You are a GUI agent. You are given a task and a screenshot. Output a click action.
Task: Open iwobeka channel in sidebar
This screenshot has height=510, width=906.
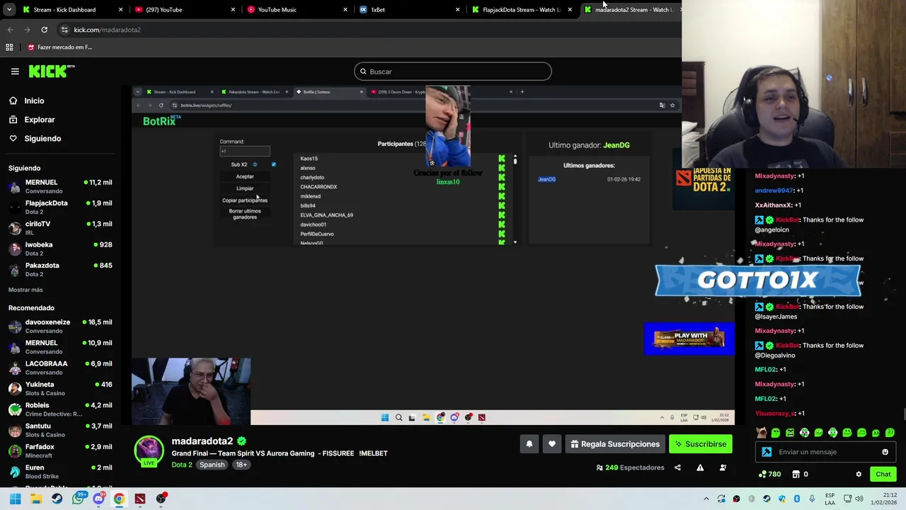pyautogui.click(x=60, y=249)
